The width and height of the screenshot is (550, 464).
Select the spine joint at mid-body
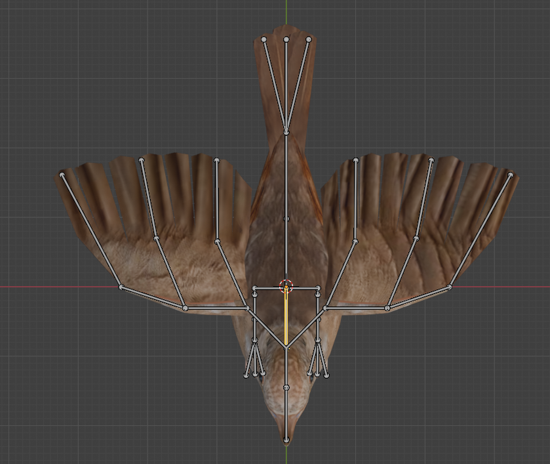286,219
